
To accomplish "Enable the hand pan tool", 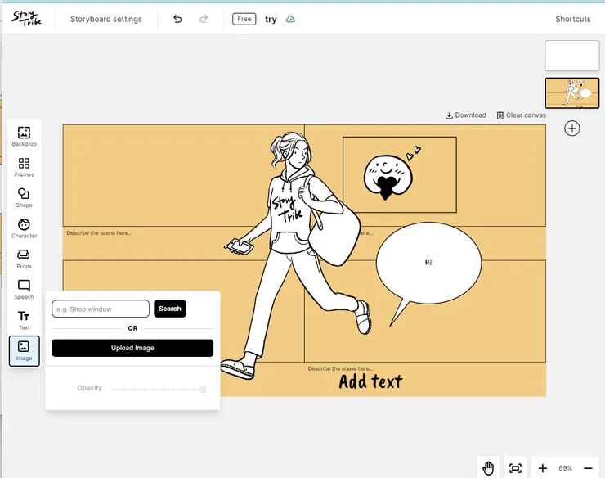I will pos(488,467).
